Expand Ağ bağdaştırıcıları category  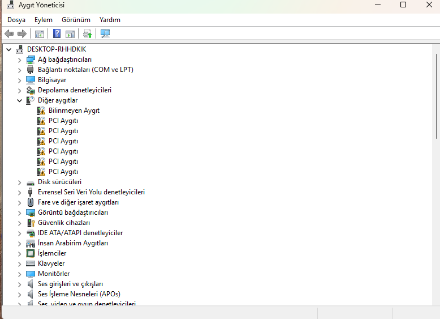19,60
